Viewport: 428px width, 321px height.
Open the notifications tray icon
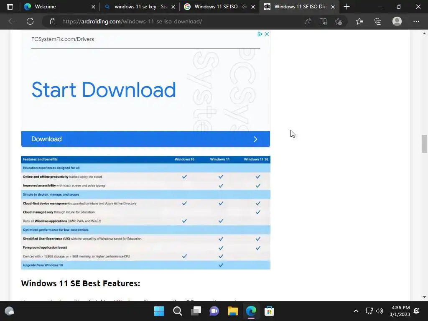417,311
